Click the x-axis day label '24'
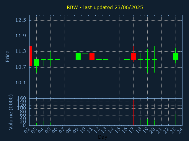Viewport: 189px width, 141px height. click(180, 130)
